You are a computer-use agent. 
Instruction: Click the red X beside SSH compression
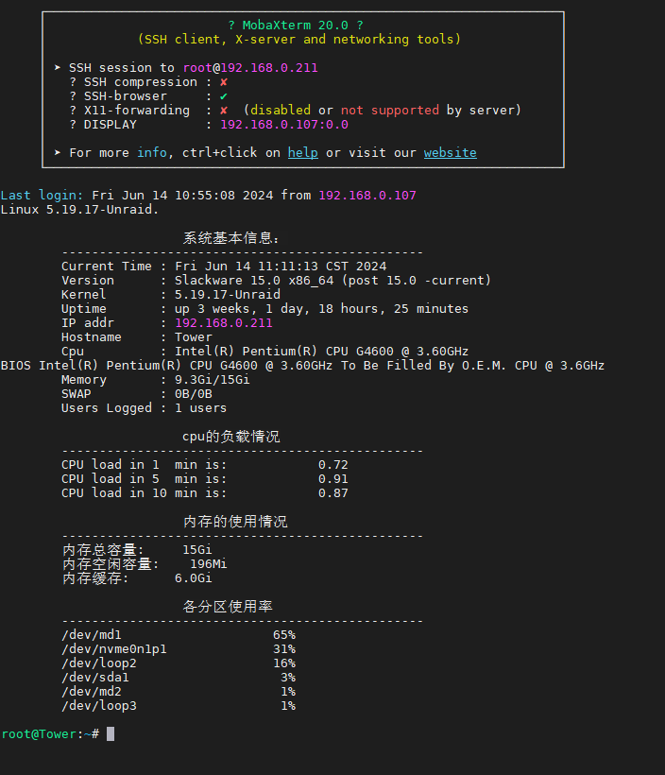(224, 82)
